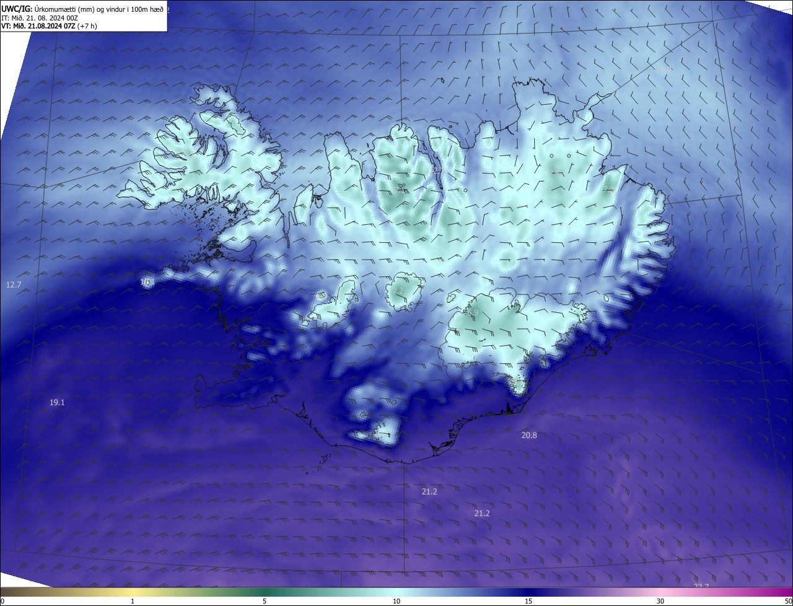
Task: Click the colorbar tick label 1
Action: pyautogui.click(x=133, y=601)
